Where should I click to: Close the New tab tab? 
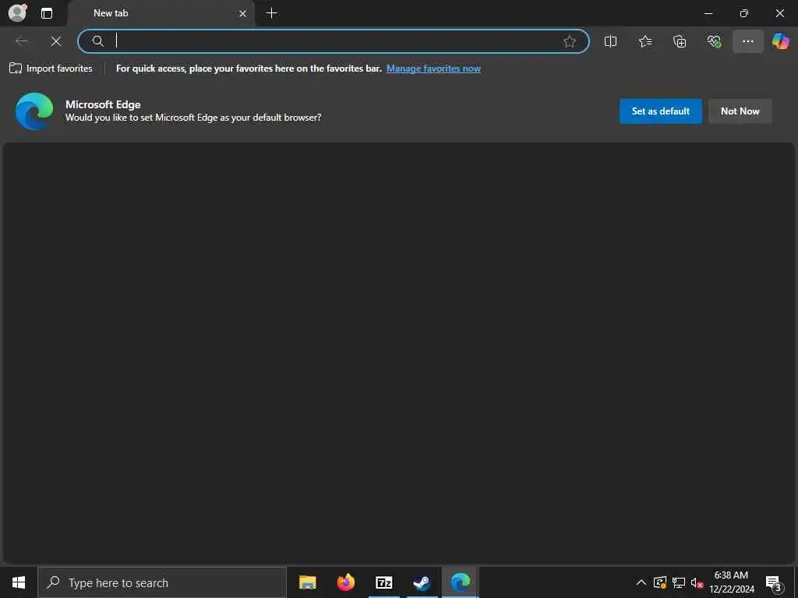(x=243, y=13)
